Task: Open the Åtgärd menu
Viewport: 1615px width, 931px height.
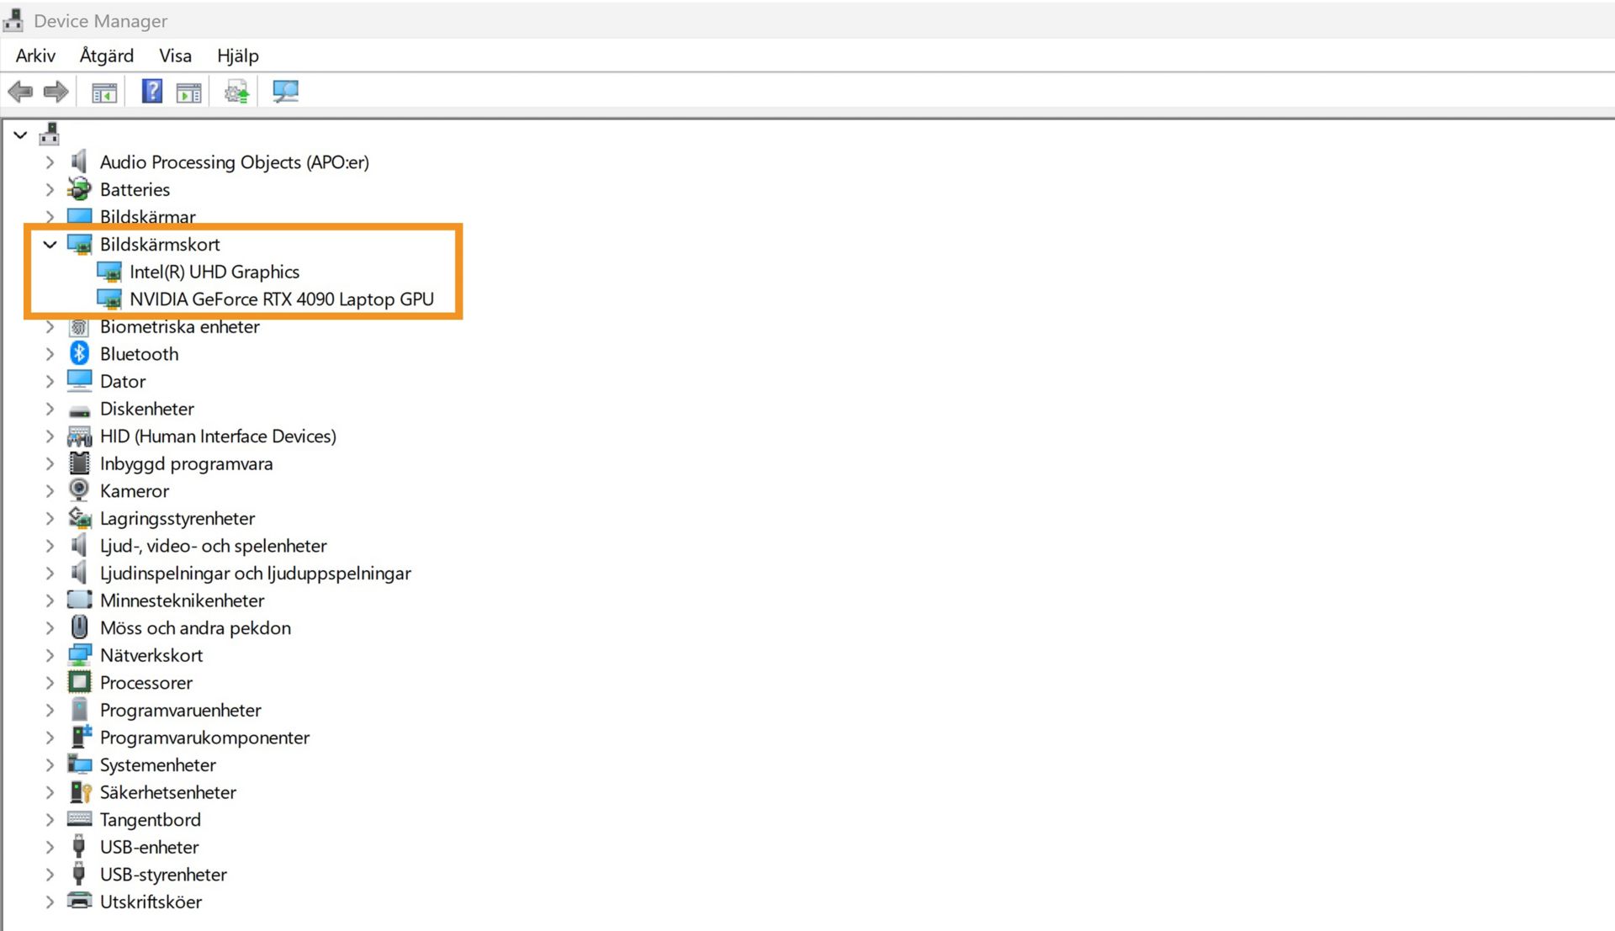Action: 106,56
